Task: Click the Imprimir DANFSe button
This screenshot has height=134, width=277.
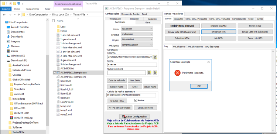Action: pyautogui.click(x=219, y=26)
